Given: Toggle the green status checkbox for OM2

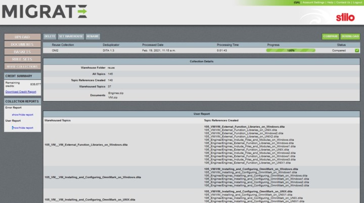Looking at the screenshot, I should [357, 50].
